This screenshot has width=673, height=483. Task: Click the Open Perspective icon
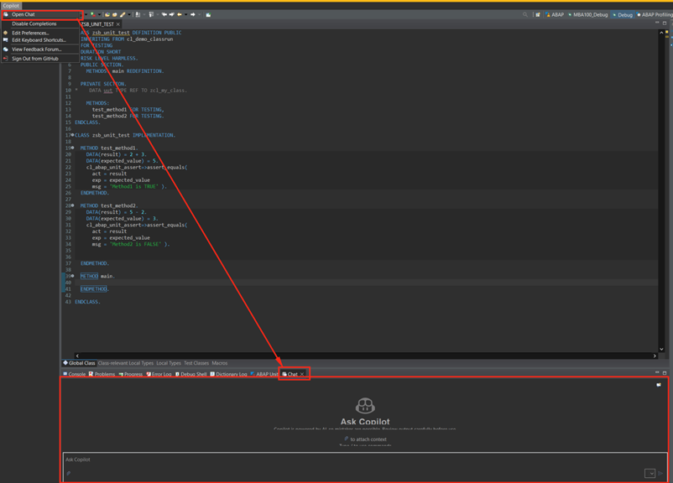click(x=537, y=14)
